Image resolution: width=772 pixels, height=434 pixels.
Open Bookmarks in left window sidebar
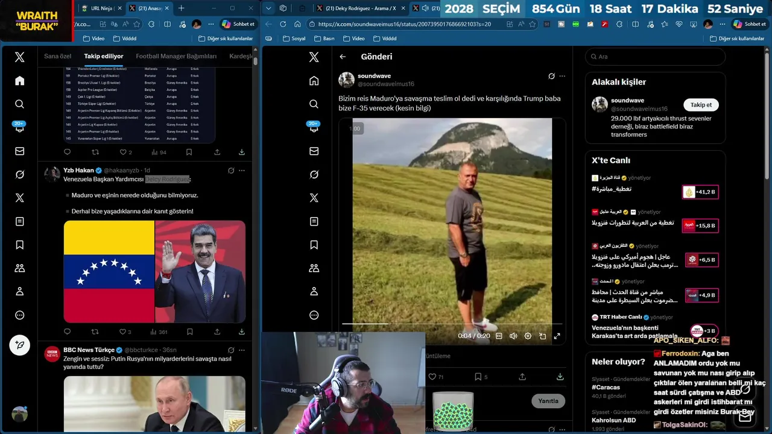tap(20, 245)
